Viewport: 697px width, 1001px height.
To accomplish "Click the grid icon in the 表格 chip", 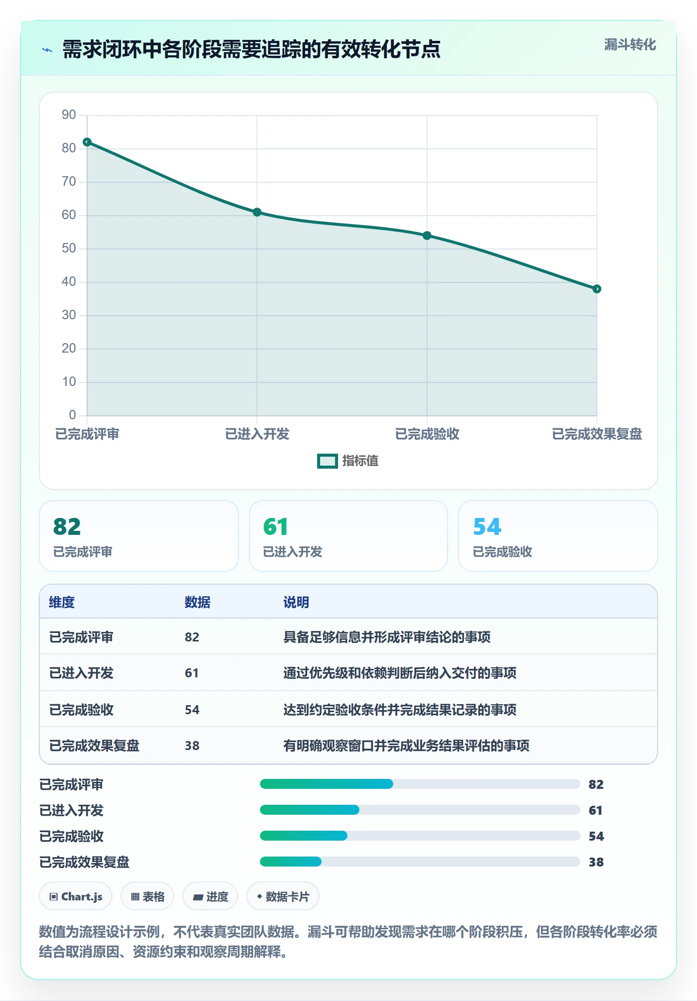I will pos(135,897).
